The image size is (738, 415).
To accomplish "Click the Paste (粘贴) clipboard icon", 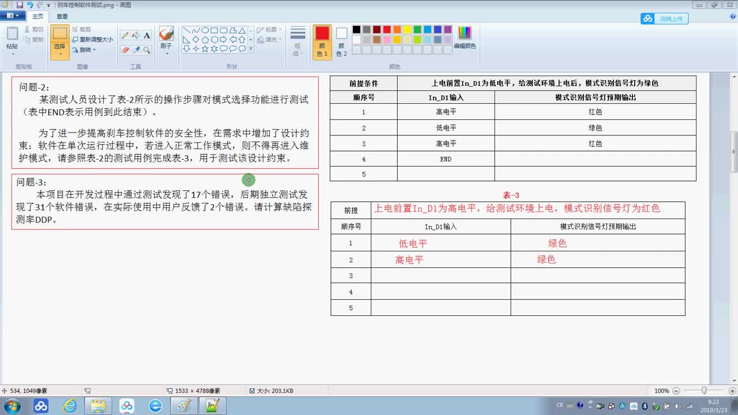I will click(12, 33).
